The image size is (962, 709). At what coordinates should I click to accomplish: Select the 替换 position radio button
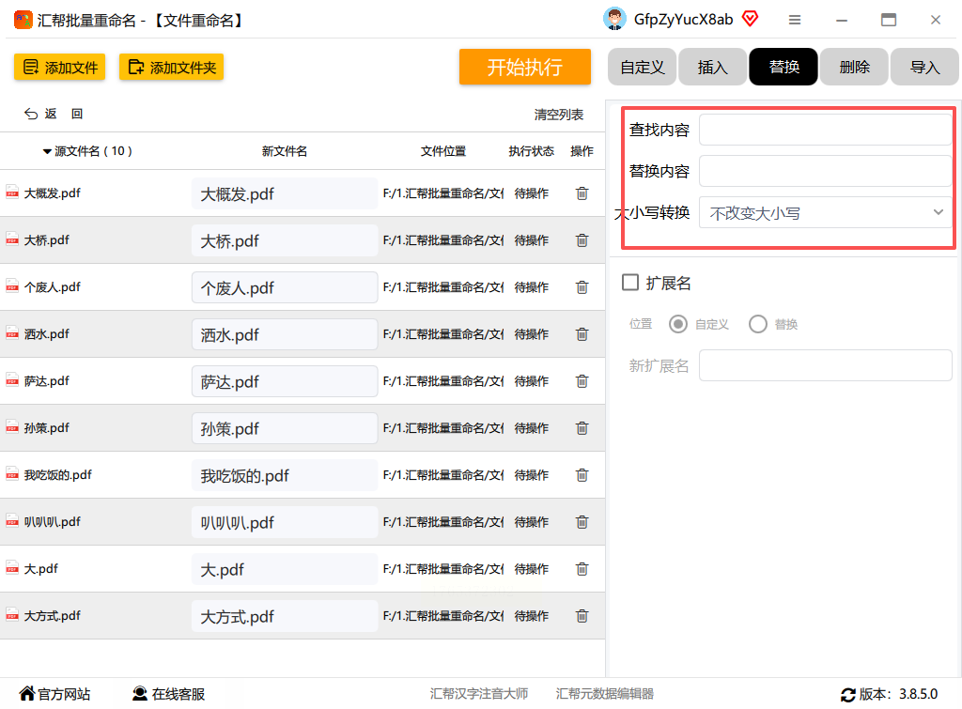tap(758, 324)
